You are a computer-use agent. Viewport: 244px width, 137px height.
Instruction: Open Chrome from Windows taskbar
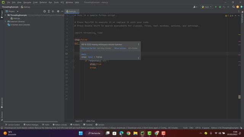pos(128,133)
